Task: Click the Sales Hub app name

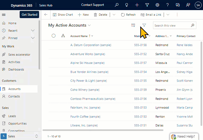Action: pos(46,5)
